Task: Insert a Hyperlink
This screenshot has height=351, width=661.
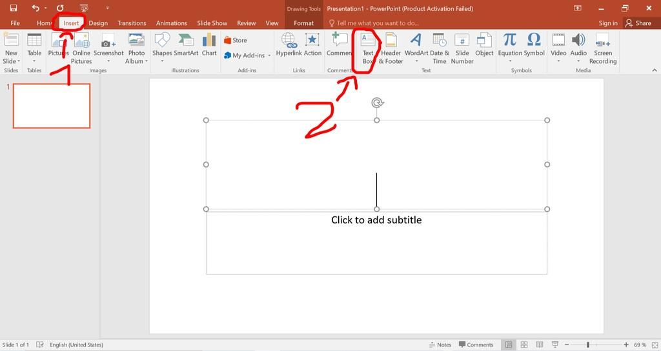Action: pos(289,45)
